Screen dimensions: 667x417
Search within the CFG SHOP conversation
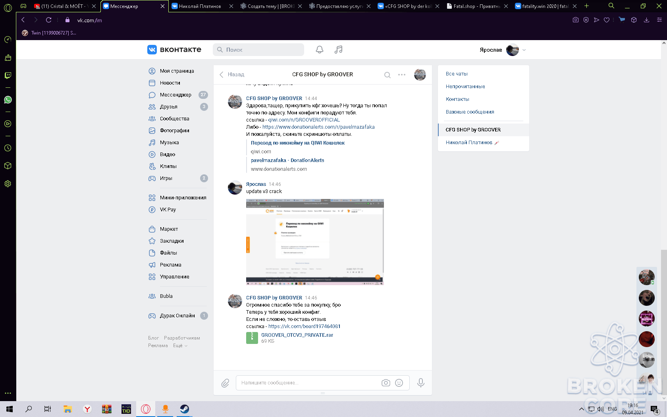pos(387,75)
